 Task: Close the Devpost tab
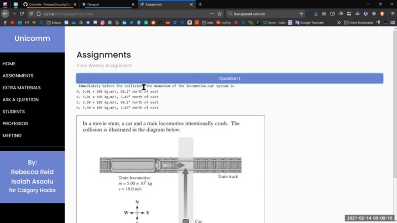pyautogui.click(x=133, y=4)
